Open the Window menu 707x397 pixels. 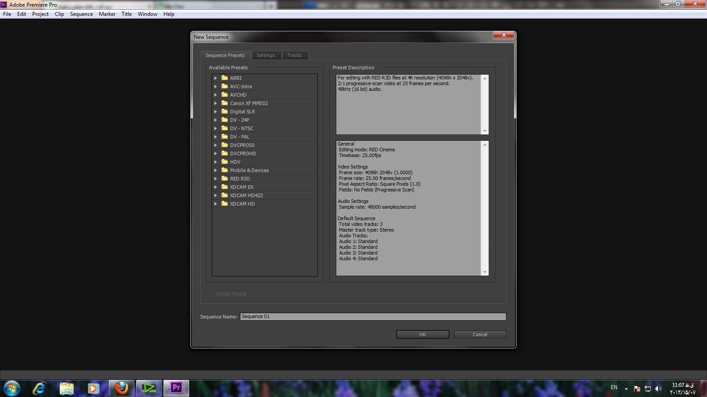(147, 14)
